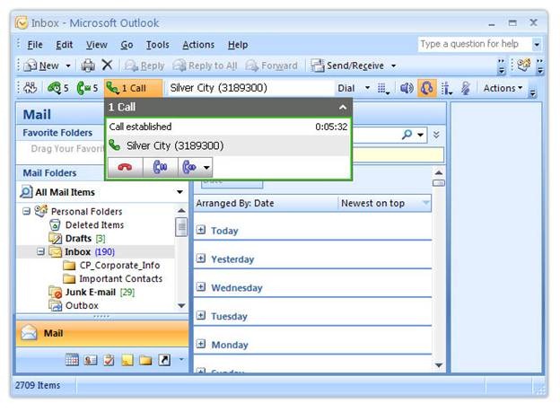Screen dimensions: 560x412
Task: Expand the Yesterday message group
Action: tap(201, 259)
